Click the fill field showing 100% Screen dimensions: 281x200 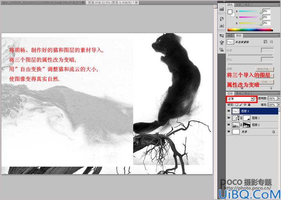[272, 105]
